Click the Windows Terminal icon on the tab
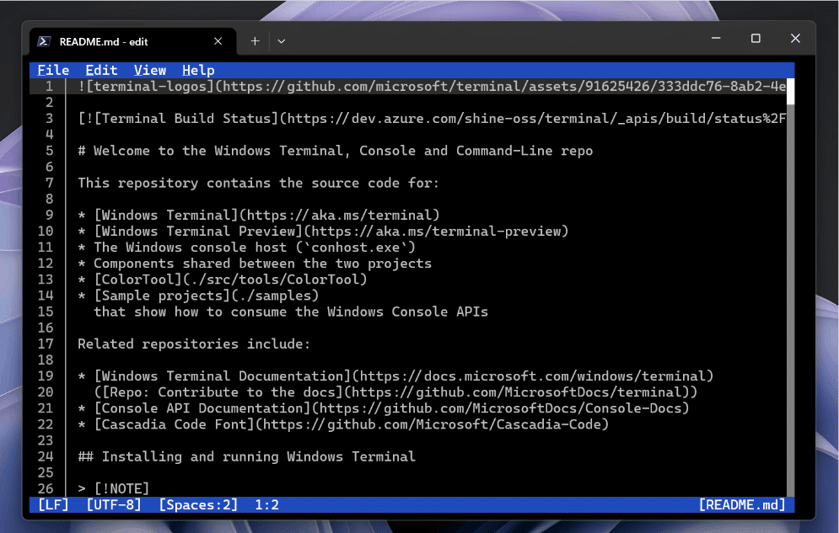The image size is (839, 533). (44, 40)
